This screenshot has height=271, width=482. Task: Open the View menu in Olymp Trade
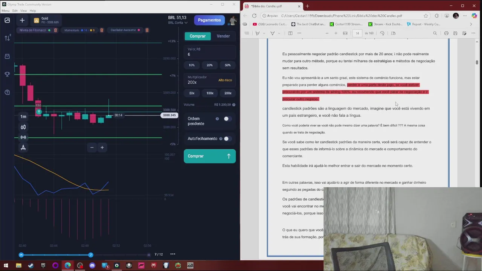[23, 11]
